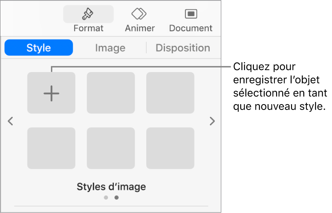332x213 pixels.
Task: Click the Document label in toolbar
Action: tap(191, 28)
